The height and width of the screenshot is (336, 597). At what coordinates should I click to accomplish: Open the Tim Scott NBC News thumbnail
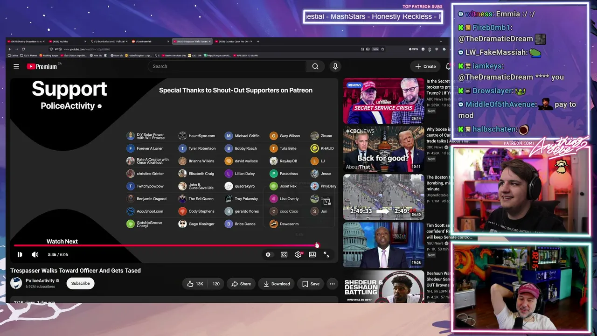[383, 245]
